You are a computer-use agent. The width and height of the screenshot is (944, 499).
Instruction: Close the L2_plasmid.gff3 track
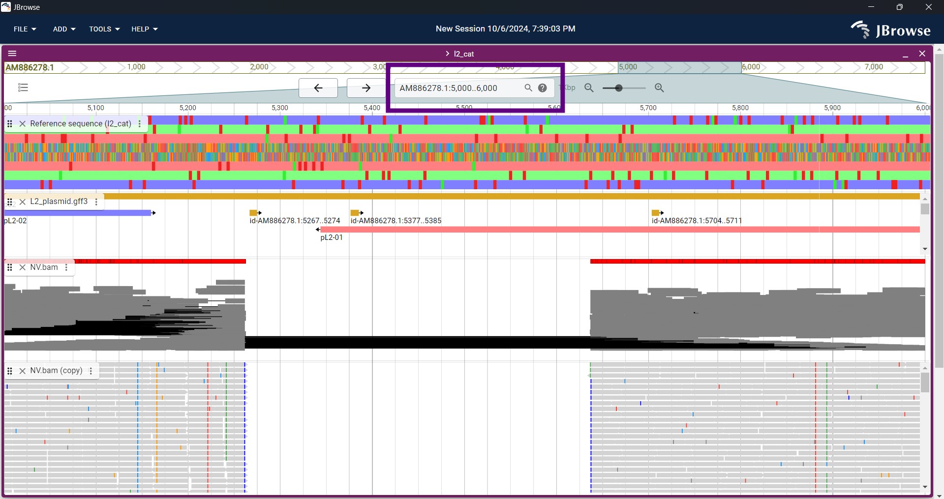(22, 202)
